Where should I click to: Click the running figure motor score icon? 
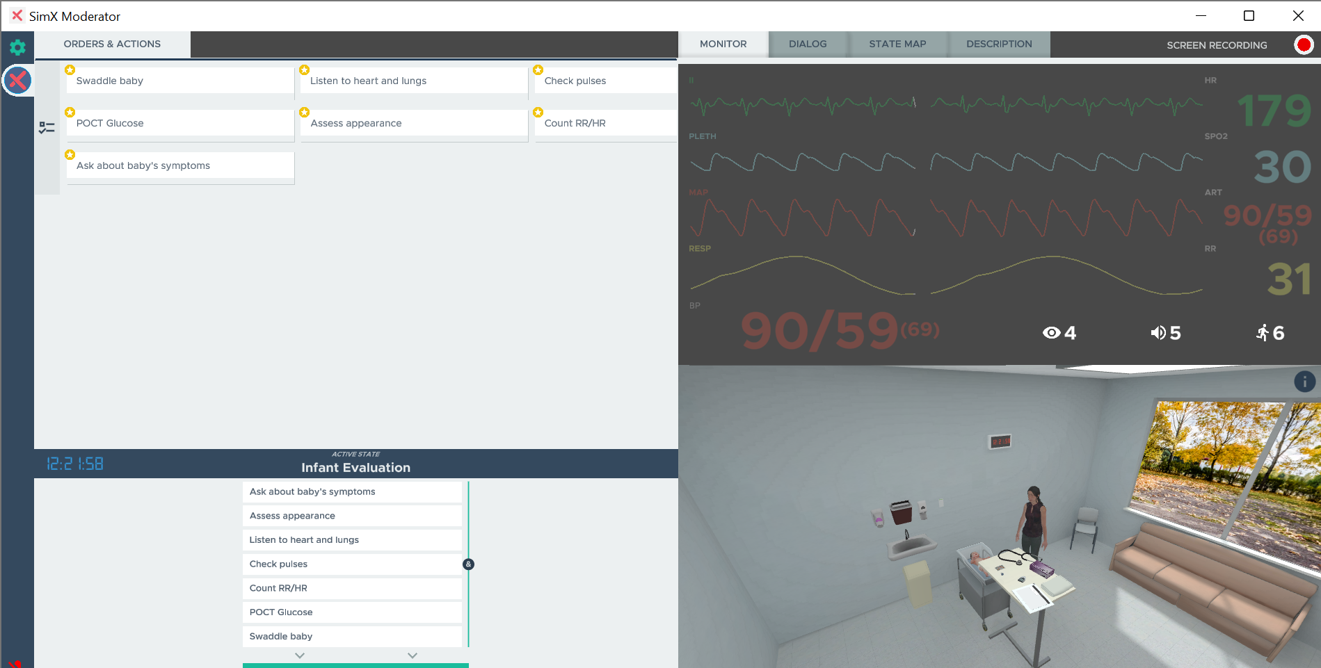click(x=1263, y=333)
